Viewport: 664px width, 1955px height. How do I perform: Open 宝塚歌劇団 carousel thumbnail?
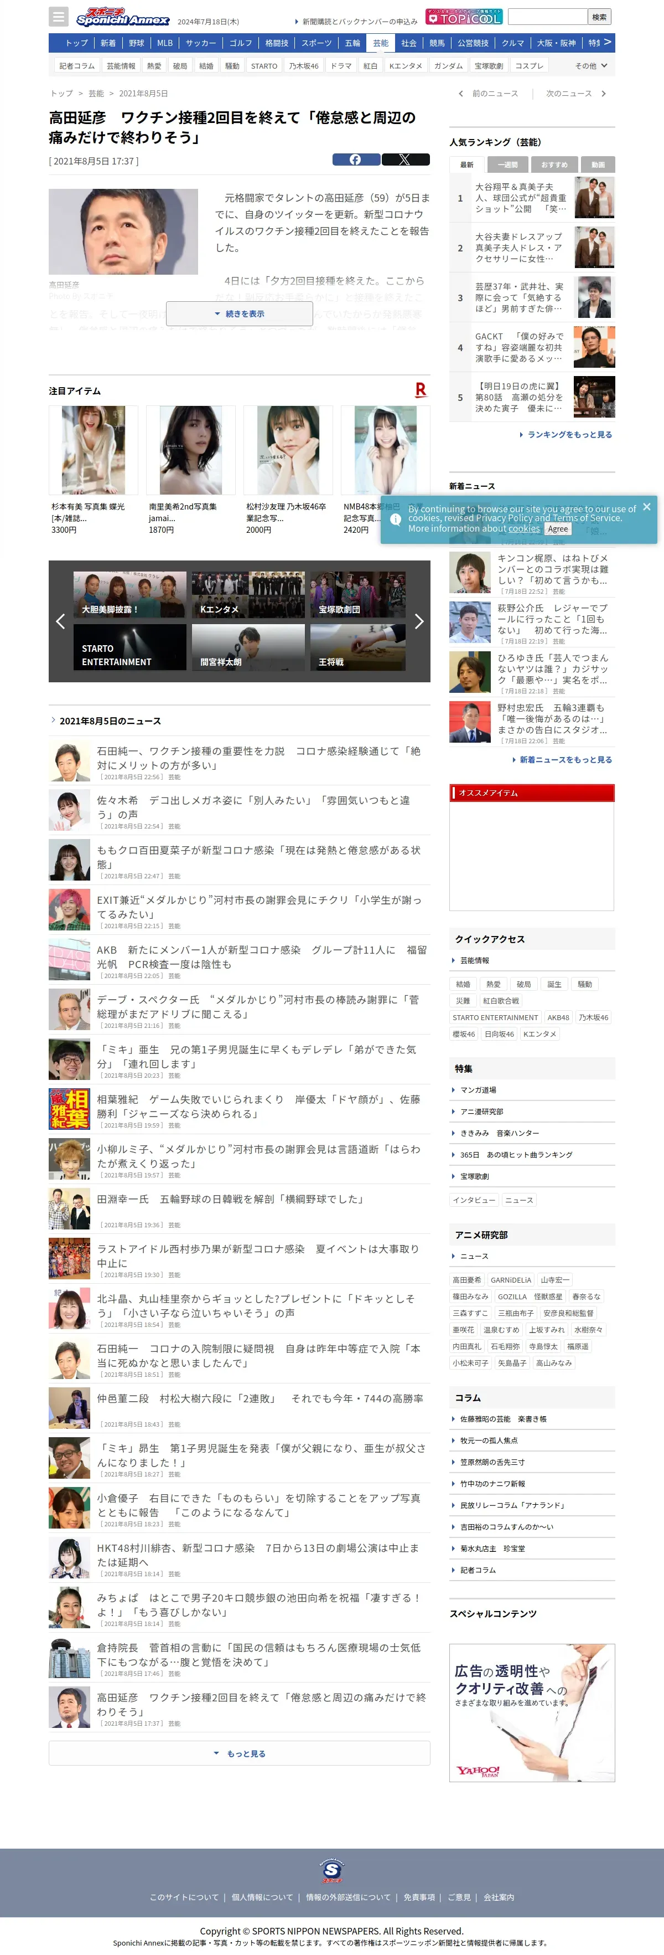point(358,594)
